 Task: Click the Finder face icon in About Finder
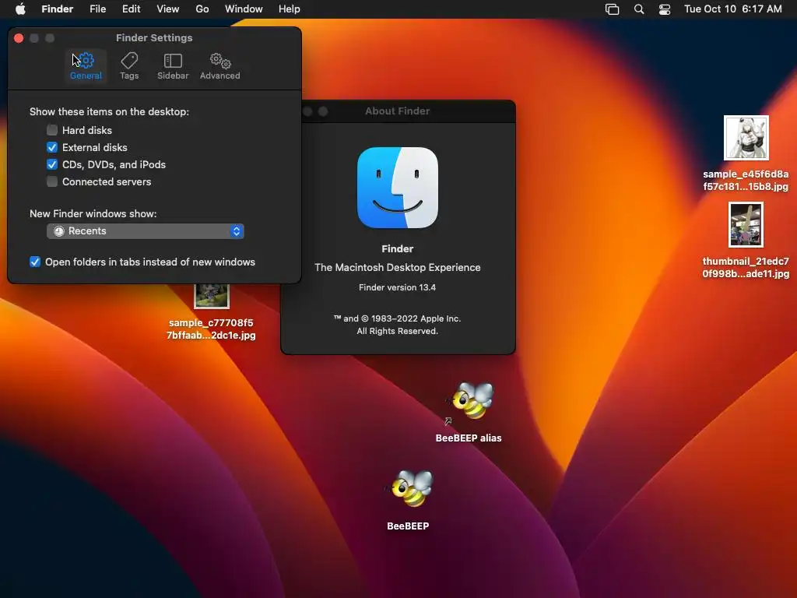pyautogui.click(x=398, y=188)
